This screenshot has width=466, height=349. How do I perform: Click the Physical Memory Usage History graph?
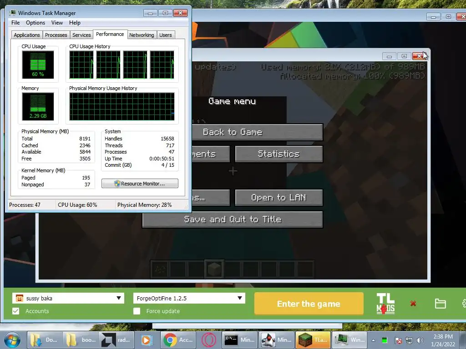point(122,106)
